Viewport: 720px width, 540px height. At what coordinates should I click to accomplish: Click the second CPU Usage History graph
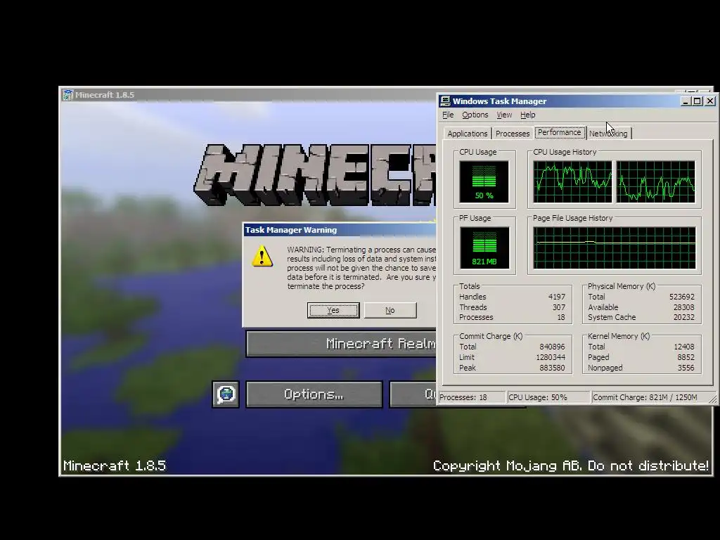(656, 181)
